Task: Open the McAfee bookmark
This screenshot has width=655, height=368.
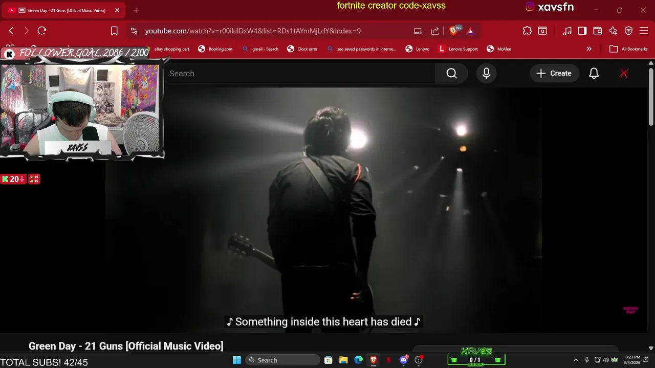Action: 499,49
